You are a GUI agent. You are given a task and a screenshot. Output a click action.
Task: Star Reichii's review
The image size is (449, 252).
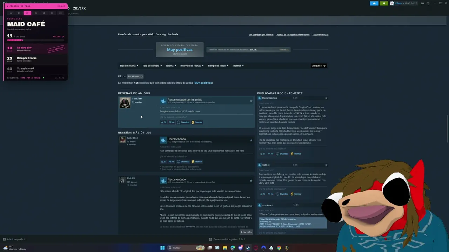tap(251, 181)
